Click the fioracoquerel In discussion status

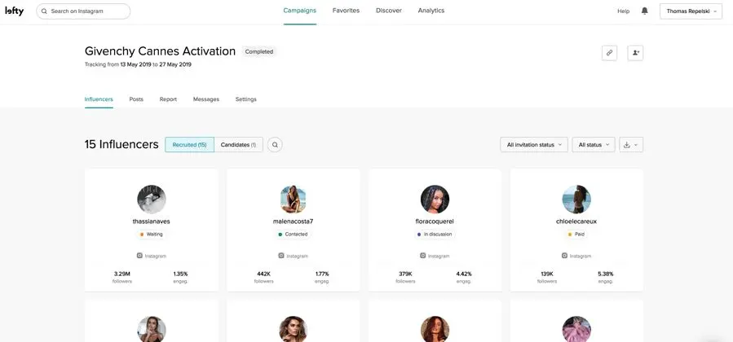click(435, 234)
